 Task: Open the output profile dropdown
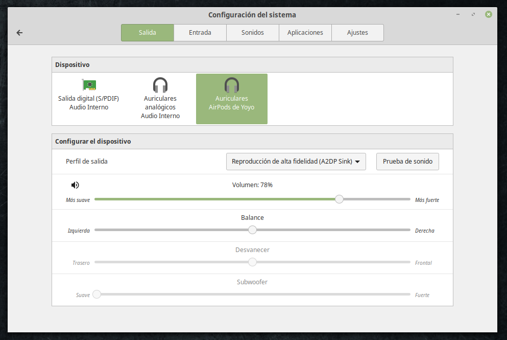coord(296,162)
